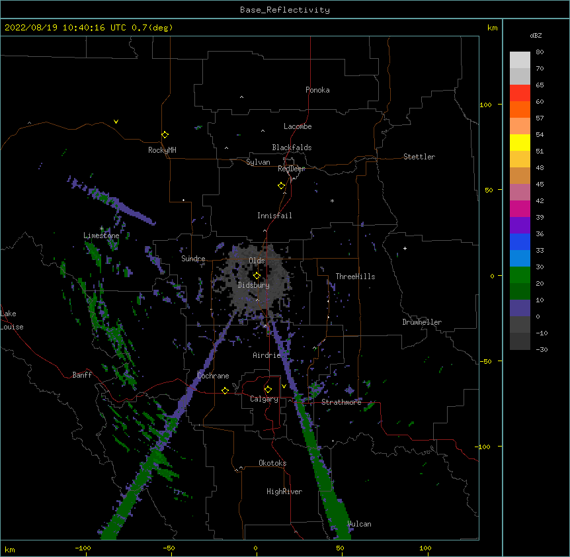The width and height of the screenshot is (570, 557).
Task: Click the yellow diamond marker above the Calgary label
Action: point(268,390)
